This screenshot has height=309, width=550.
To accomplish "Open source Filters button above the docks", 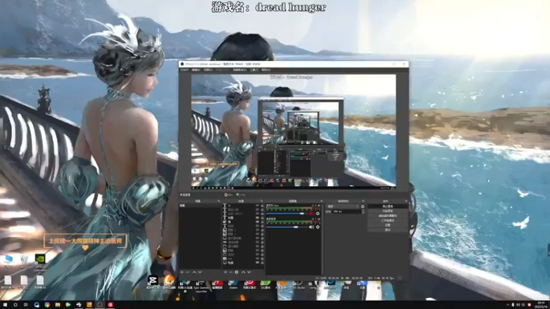I will point(241,195).
